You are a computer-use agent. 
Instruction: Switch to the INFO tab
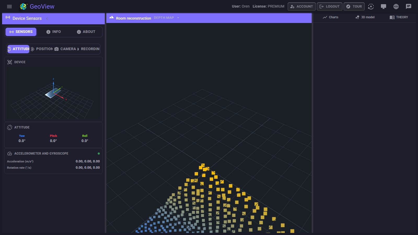coord(54,32)
